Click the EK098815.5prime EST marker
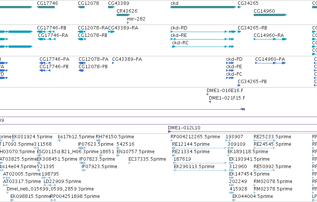The height and width of the screenshot is (202, 317). click(12, 200)
